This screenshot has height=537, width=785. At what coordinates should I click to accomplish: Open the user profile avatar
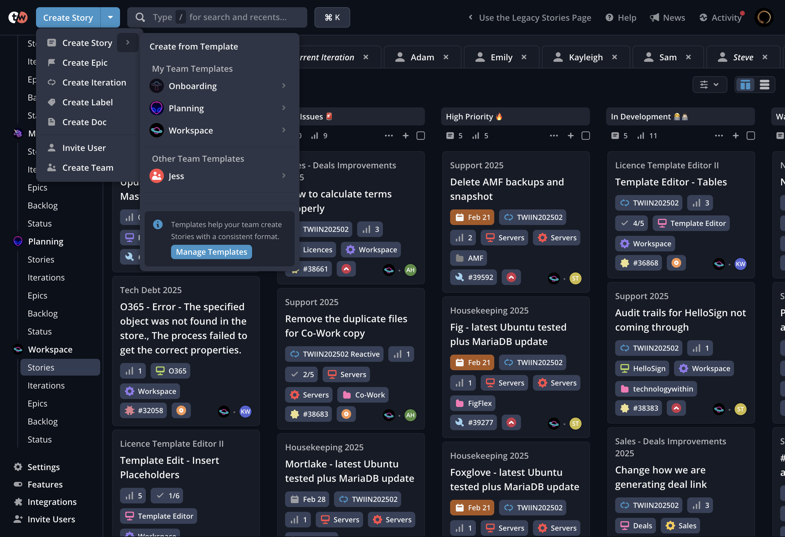coord(764,18)
